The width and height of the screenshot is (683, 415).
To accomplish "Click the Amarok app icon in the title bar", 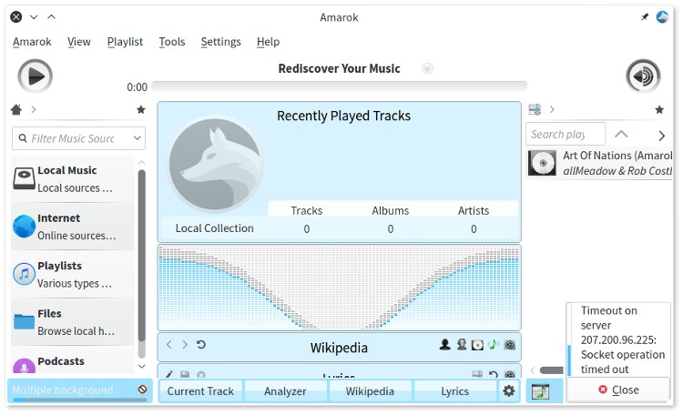I will (662, 17).
